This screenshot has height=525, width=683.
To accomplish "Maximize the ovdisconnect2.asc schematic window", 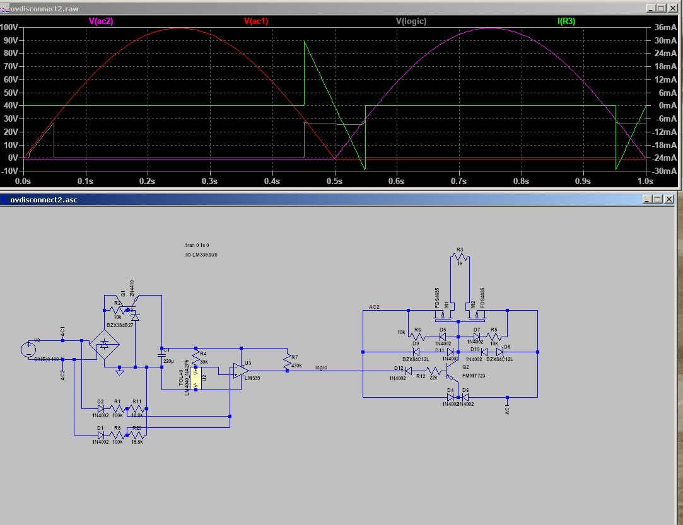I will point(658,199).
